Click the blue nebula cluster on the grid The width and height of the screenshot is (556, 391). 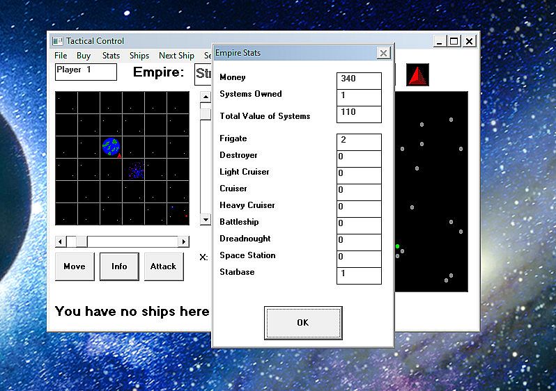(x=136, y=170)
